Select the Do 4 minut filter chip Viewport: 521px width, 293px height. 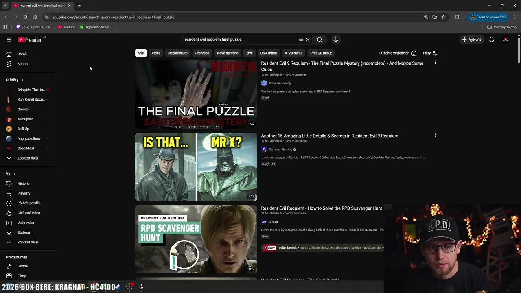(269, 53)
